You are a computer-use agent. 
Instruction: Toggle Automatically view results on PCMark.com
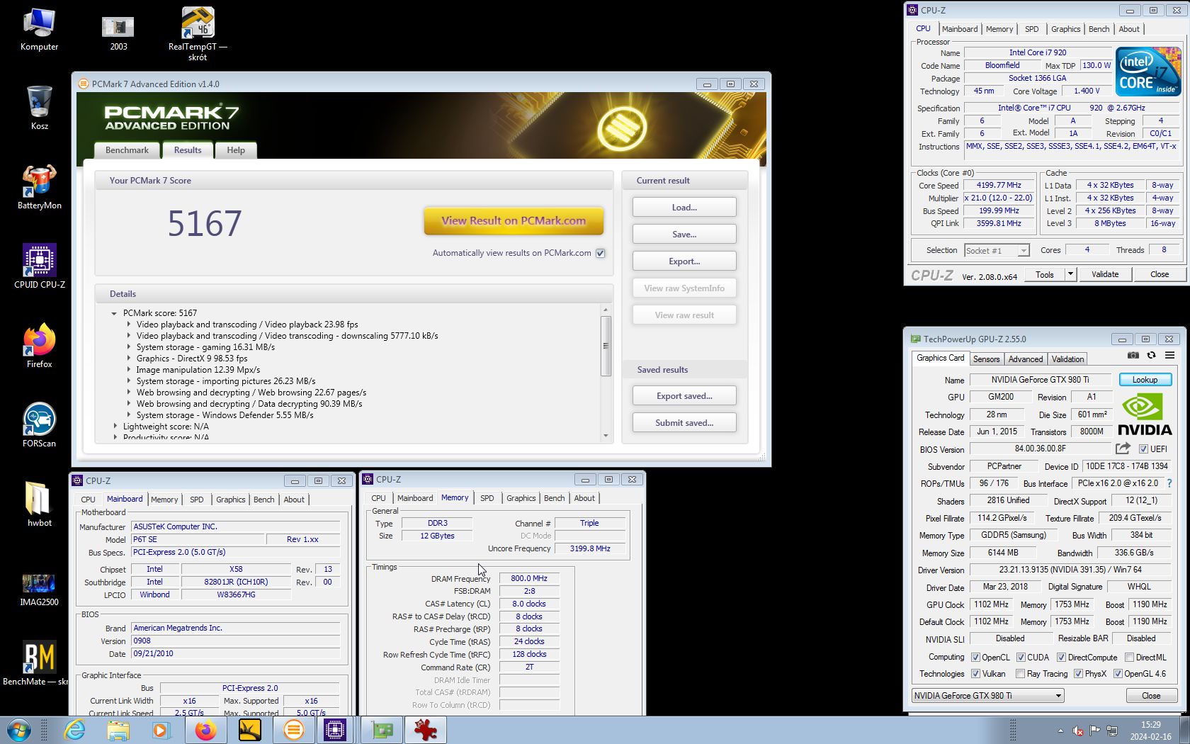[601, 253]
